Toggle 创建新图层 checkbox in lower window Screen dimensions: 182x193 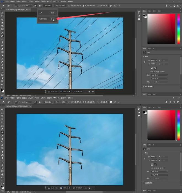pos(98,102)
